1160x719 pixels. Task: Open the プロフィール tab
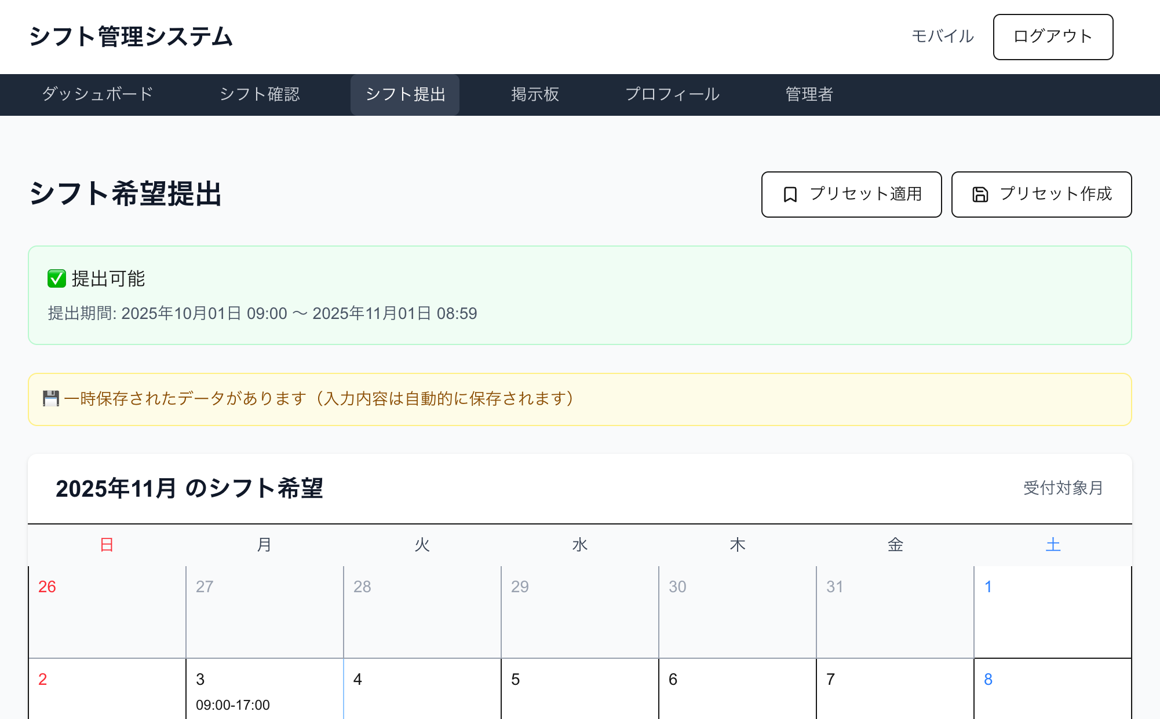(672, 94)
